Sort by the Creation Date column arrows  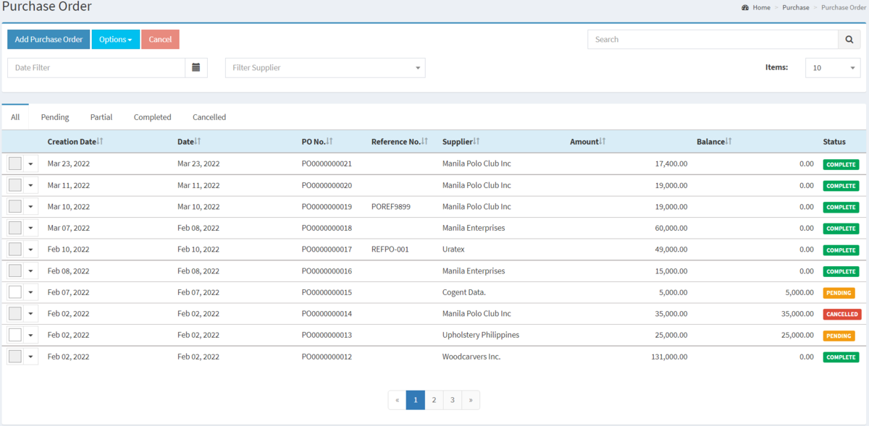tap(99, 141)
